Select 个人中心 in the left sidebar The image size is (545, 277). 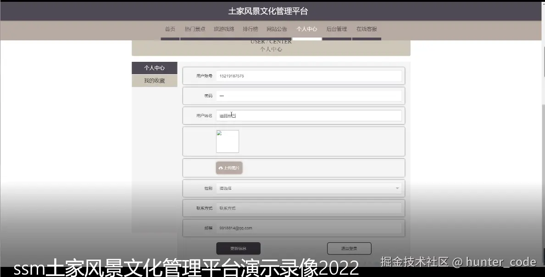[x=154, y=68]
